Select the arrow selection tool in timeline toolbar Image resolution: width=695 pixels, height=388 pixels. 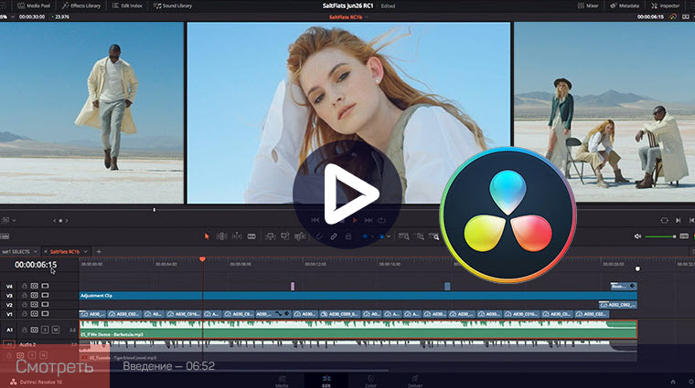pyautogui.click(x=207, y=236)
